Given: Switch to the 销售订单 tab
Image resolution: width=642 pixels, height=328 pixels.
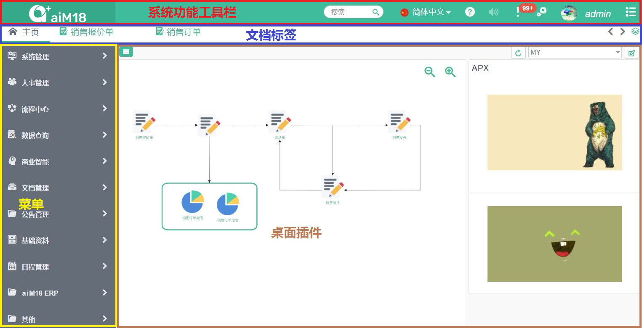Looking at the screenshot, I should 178,32.
